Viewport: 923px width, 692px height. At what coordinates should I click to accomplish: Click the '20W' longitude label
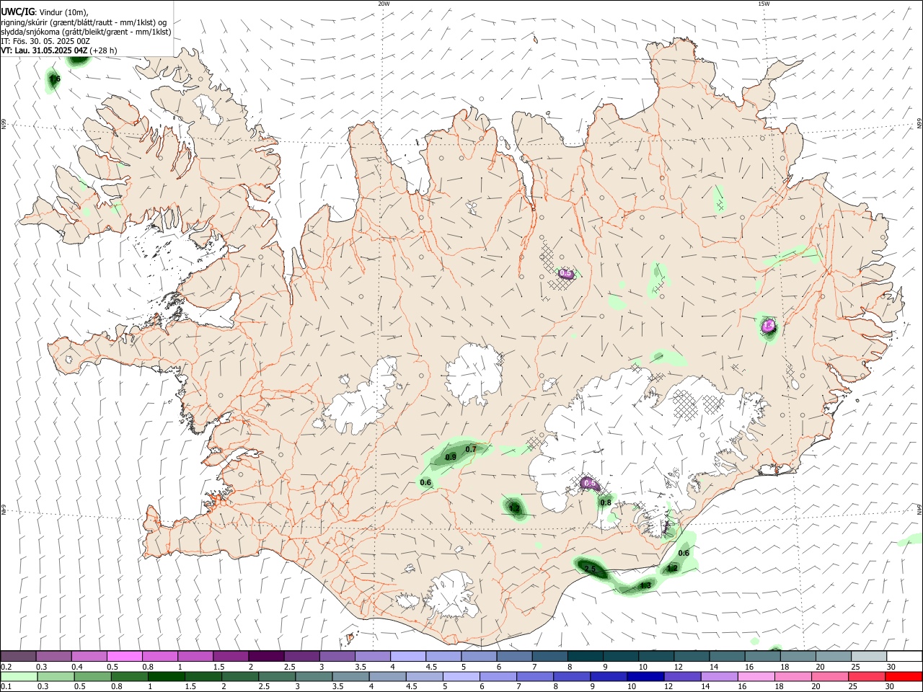click(x=384, y=4)
